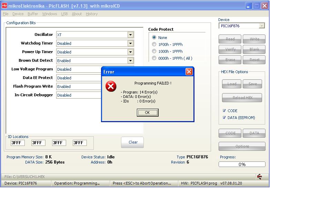Click the Low Voltage Program combo box
This screenshot has height=207, width=331.
click(x=79, y=69)
